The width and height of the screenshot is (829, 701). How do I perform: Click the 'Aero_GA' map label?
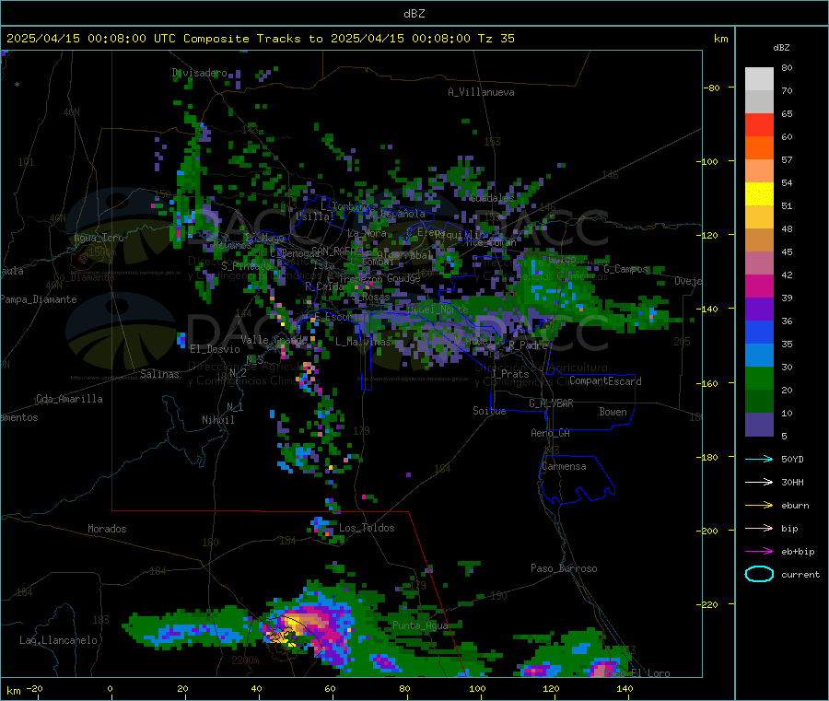click(550, 433)
